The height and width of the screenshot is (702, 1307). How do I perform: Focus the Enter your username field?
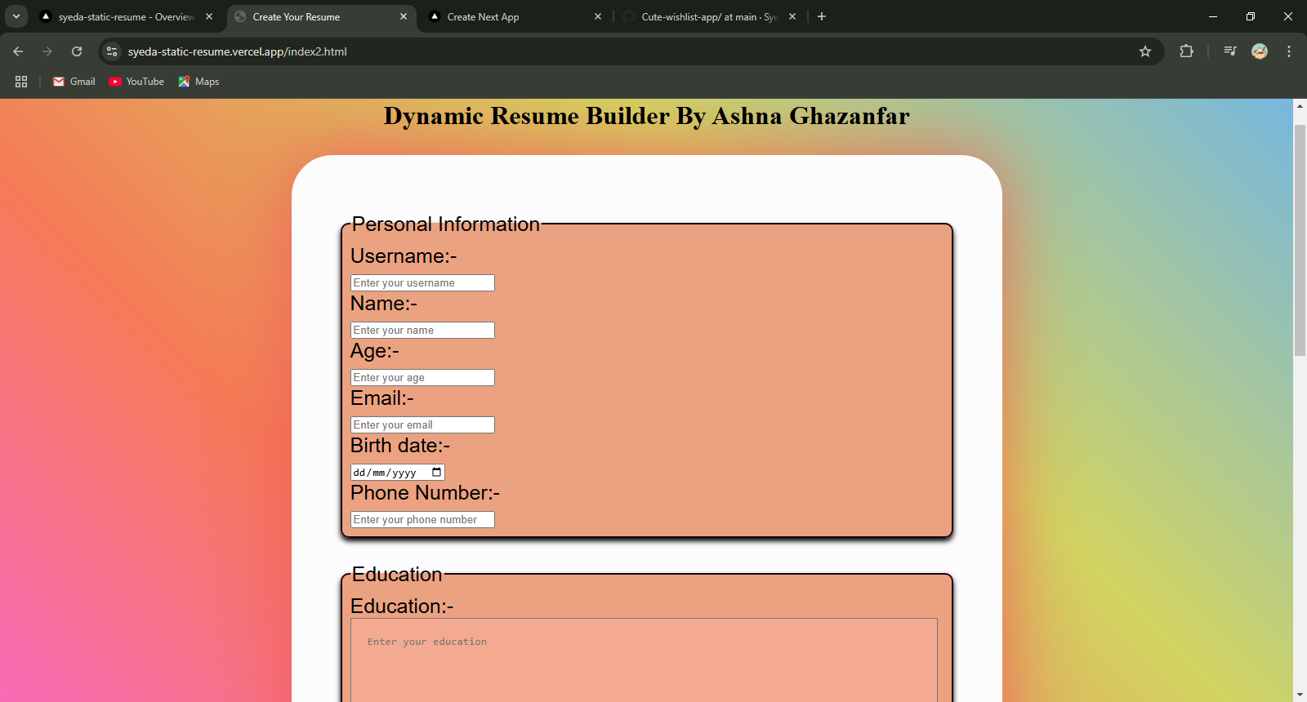422,282
